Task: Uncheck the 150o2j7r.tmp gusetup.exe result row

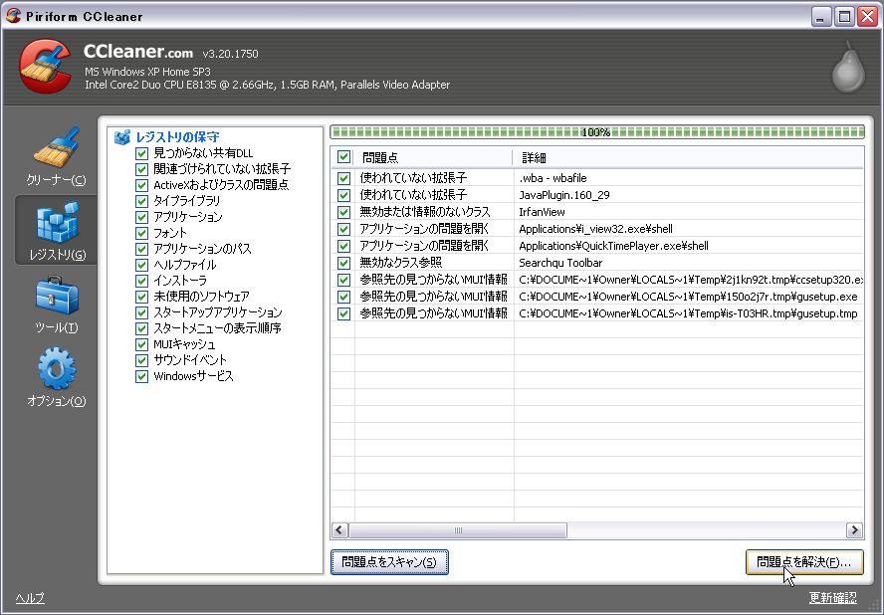Action: pyautogui.click(x=343, y=297)
